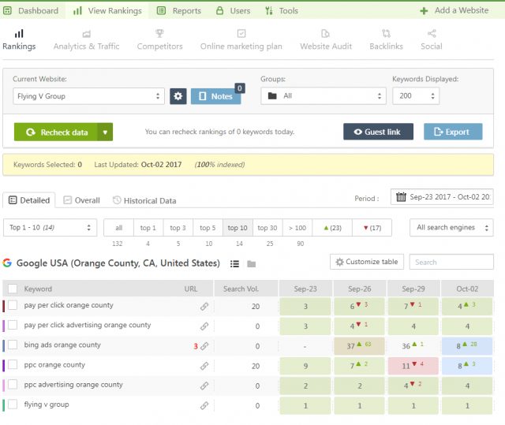Open Backlinks section icon

point(386,33)
